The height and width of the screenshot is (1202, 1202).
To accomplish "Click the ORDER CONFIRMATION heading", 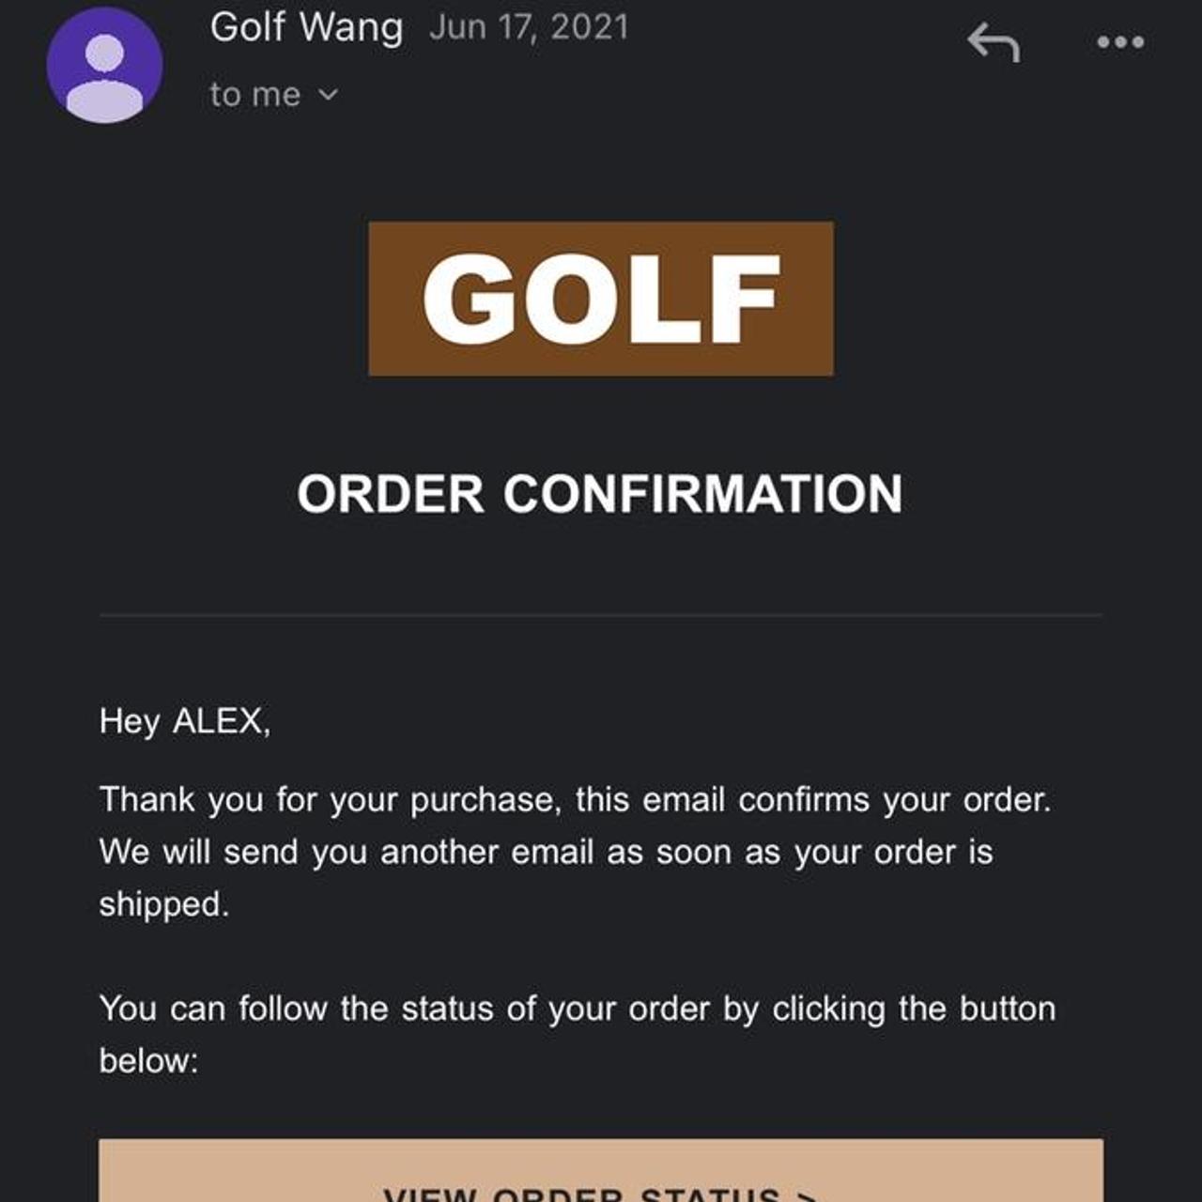I will (x=599, y=494).
